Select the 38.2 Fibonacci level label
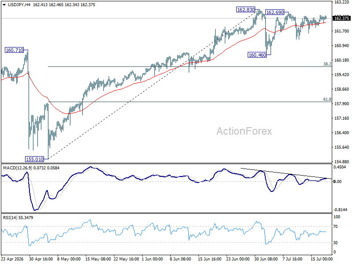The height and width of the screenshot is (264, 352). coord(327,64)
